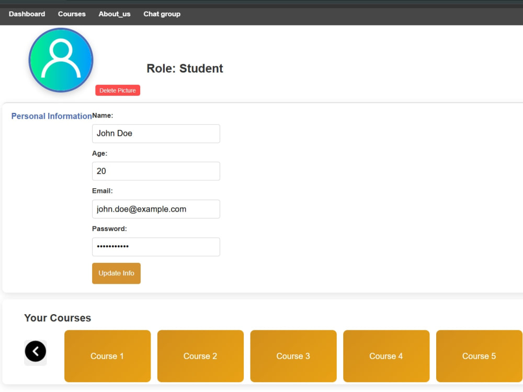523x392 pixels.
Task: Click the Password: label
Action: pyautogui.click(x=109, y=229)
